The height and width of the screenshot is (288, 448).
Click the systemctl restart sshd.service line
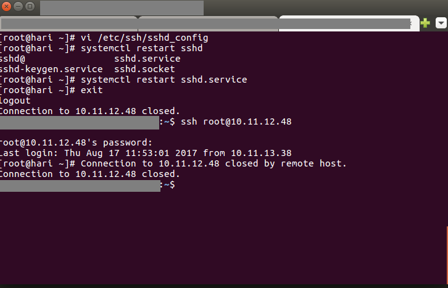[164, 80]
